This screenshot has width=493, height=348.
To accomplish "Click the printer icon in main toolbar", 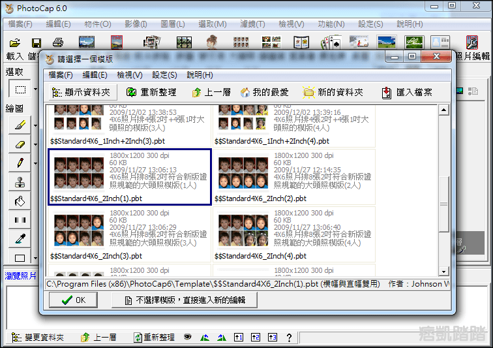I will [58, 42].
